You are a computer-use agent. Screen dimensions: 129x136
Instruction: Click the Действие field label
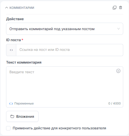point(15,19)
